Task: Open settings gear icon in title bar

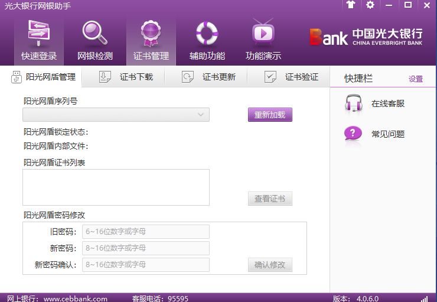Action: 370,5
